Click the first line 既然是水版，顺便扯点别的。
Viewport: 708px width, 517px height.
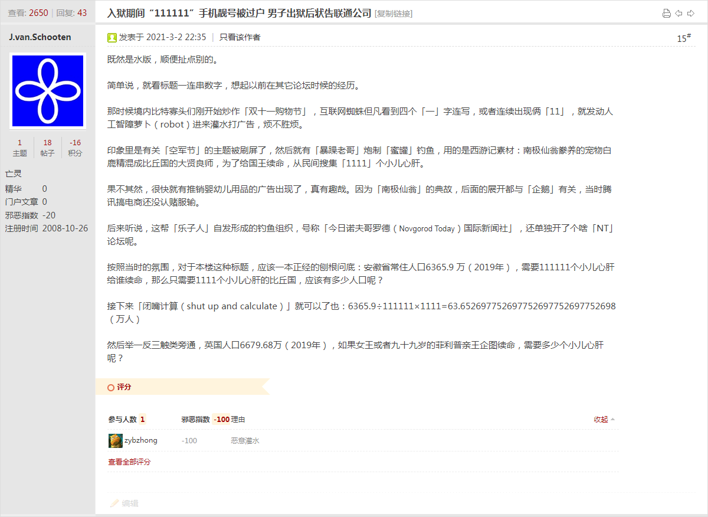163,60
